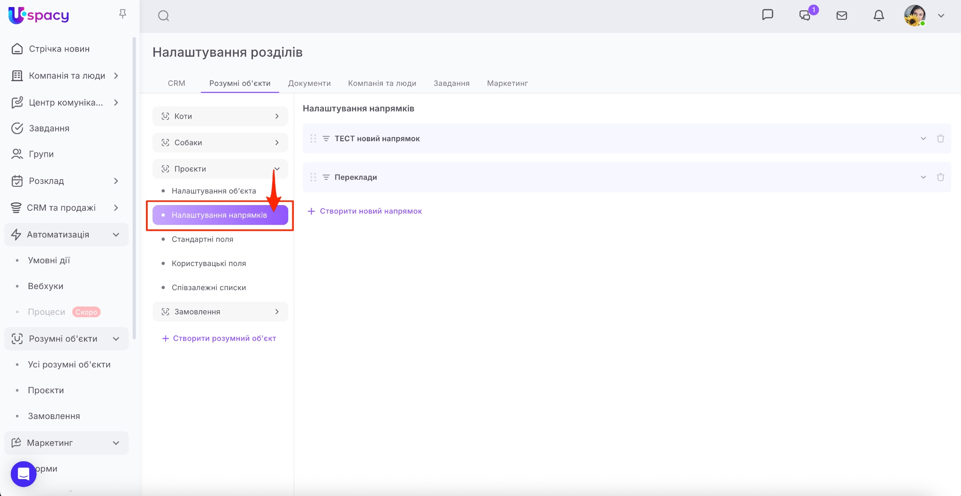Collapse the Проєкти smart object section

pos(277,169)
